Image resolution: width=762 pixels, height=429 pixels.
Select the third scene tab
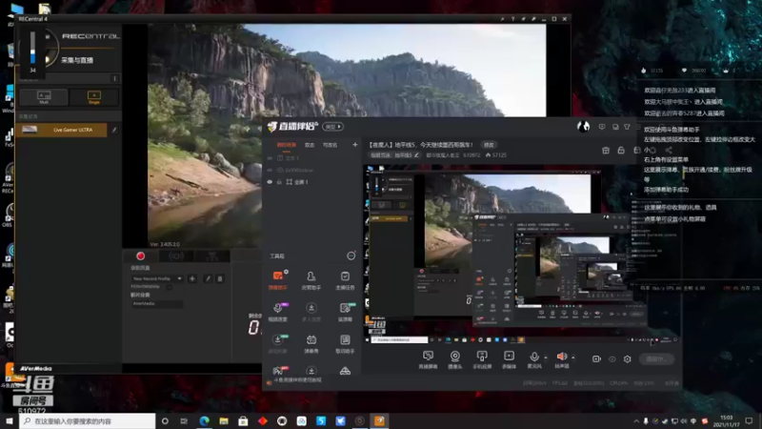pos(330,145)
